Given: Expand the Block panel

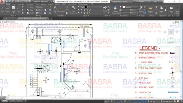Looking at the screenshot, I should 107,16.
